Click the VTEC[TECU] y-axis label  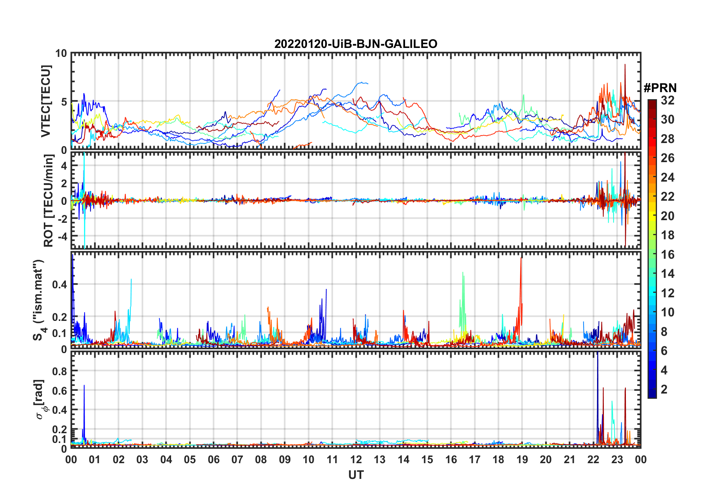click(46, 101)
